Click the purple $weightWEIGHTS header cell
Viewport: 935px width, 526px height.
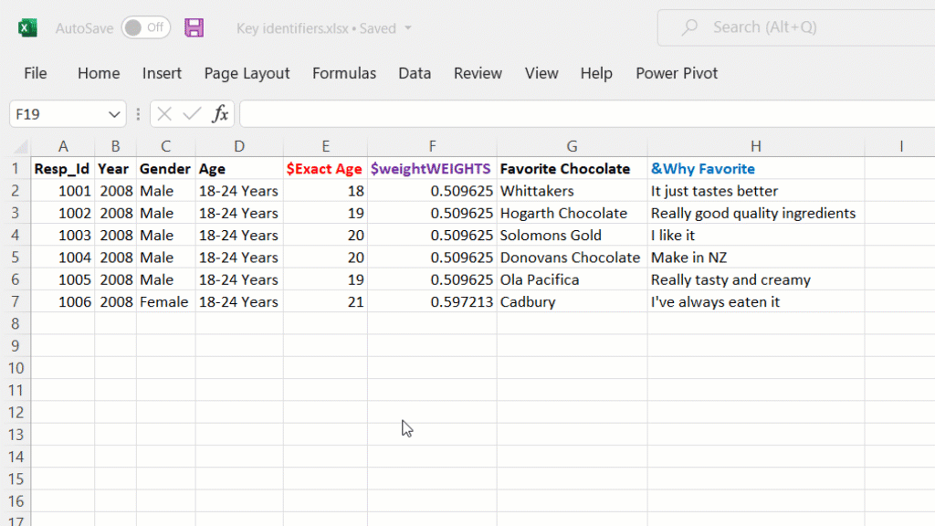pyautogui.click(x=432, y=169)
